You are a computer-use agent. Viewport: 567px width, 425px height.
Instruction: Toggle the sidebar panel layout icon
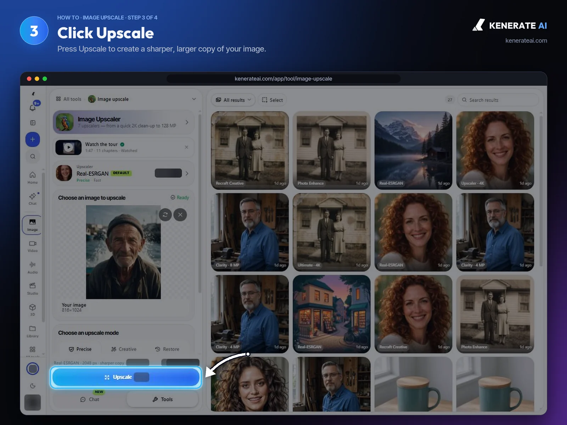pyautogui.click(x=33, y=123)
